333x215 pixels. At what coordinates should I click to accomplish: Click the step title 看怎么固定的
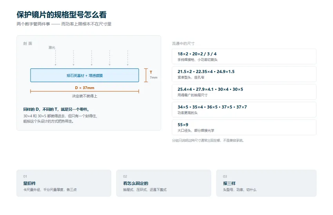pos(136,183)
